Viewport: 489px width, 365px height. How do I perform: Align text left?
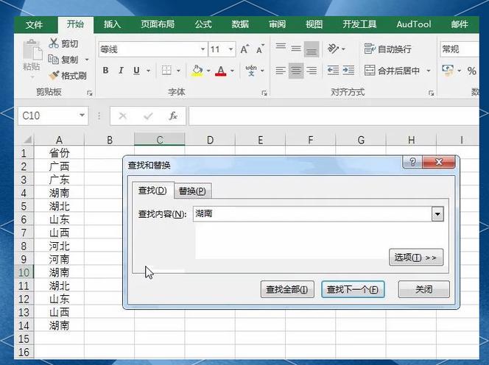pos(281,71)
